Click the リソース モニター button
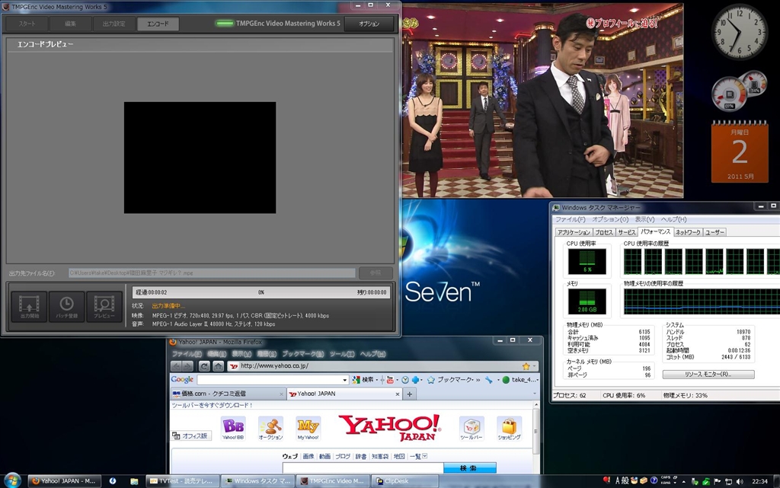780x488 pixels. tap(708, 375)
